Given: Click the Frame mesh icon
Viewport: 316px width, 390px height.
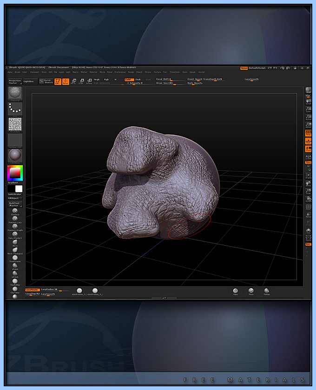Looking at the screenshot, I should 308,176.
